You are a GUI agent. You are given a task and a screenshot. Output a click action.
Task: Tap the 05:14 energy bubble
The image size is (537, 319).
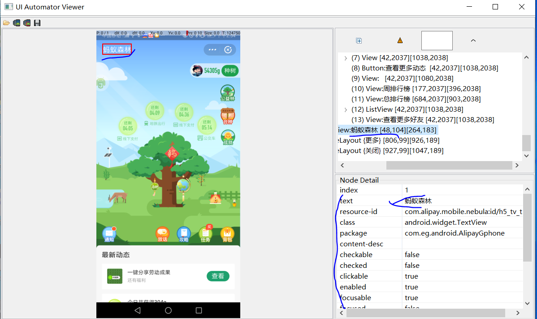tap(207, 125)
